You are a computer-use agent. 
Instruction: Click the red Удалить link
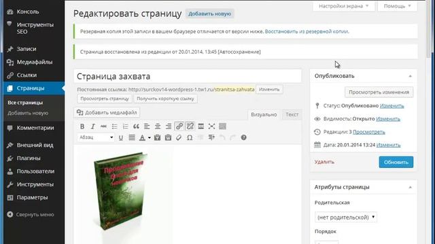click(x=324, y=162)
